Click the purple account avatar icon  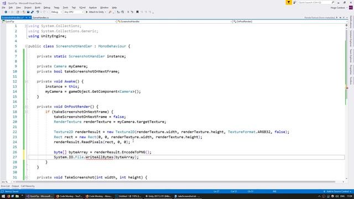click(351, 7)
